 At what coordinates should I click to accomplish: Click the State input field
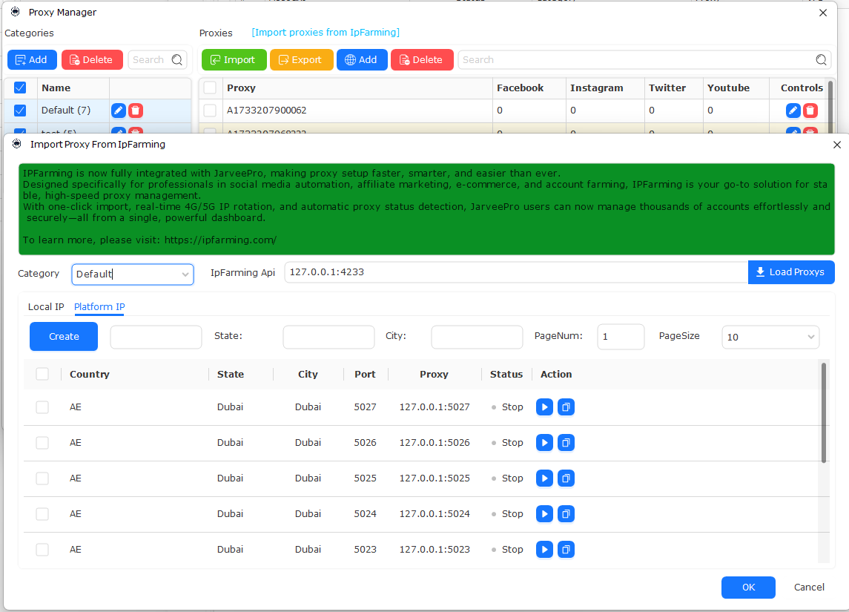pyautogui.click(x=328, y=337)
